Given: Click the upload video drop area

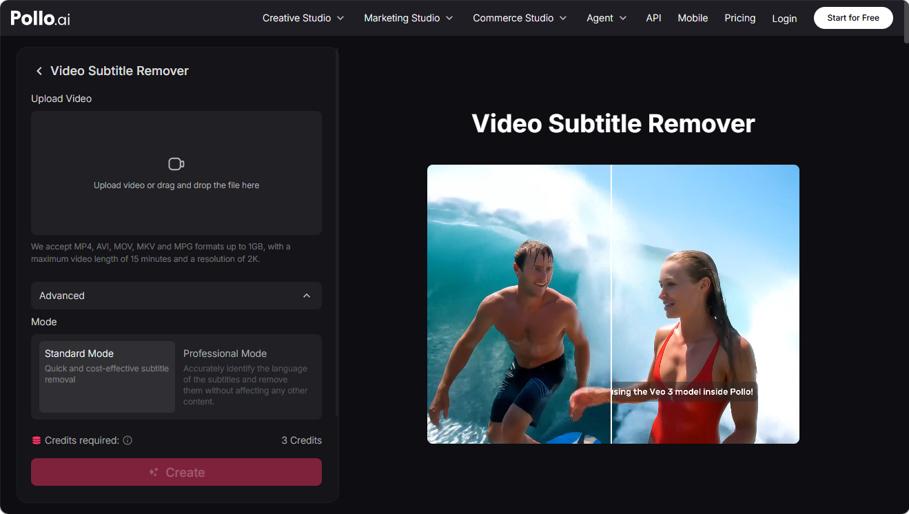Looking at the screenshot, I should (176, 173).
